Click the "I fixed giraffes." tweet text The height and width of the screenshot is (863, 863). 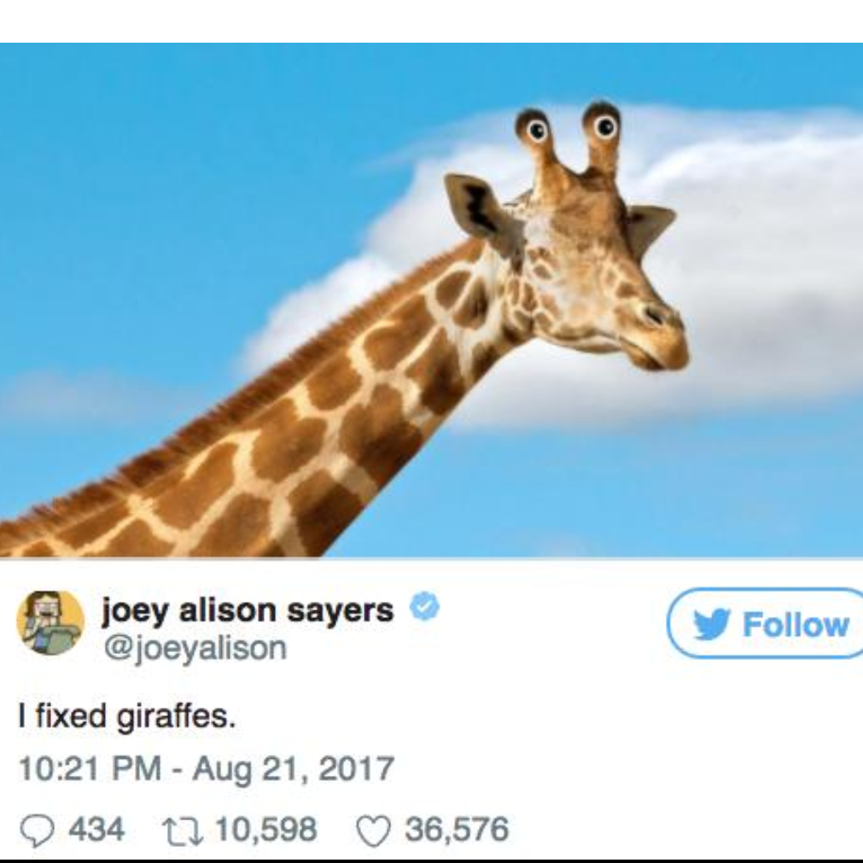pos(125,714)
